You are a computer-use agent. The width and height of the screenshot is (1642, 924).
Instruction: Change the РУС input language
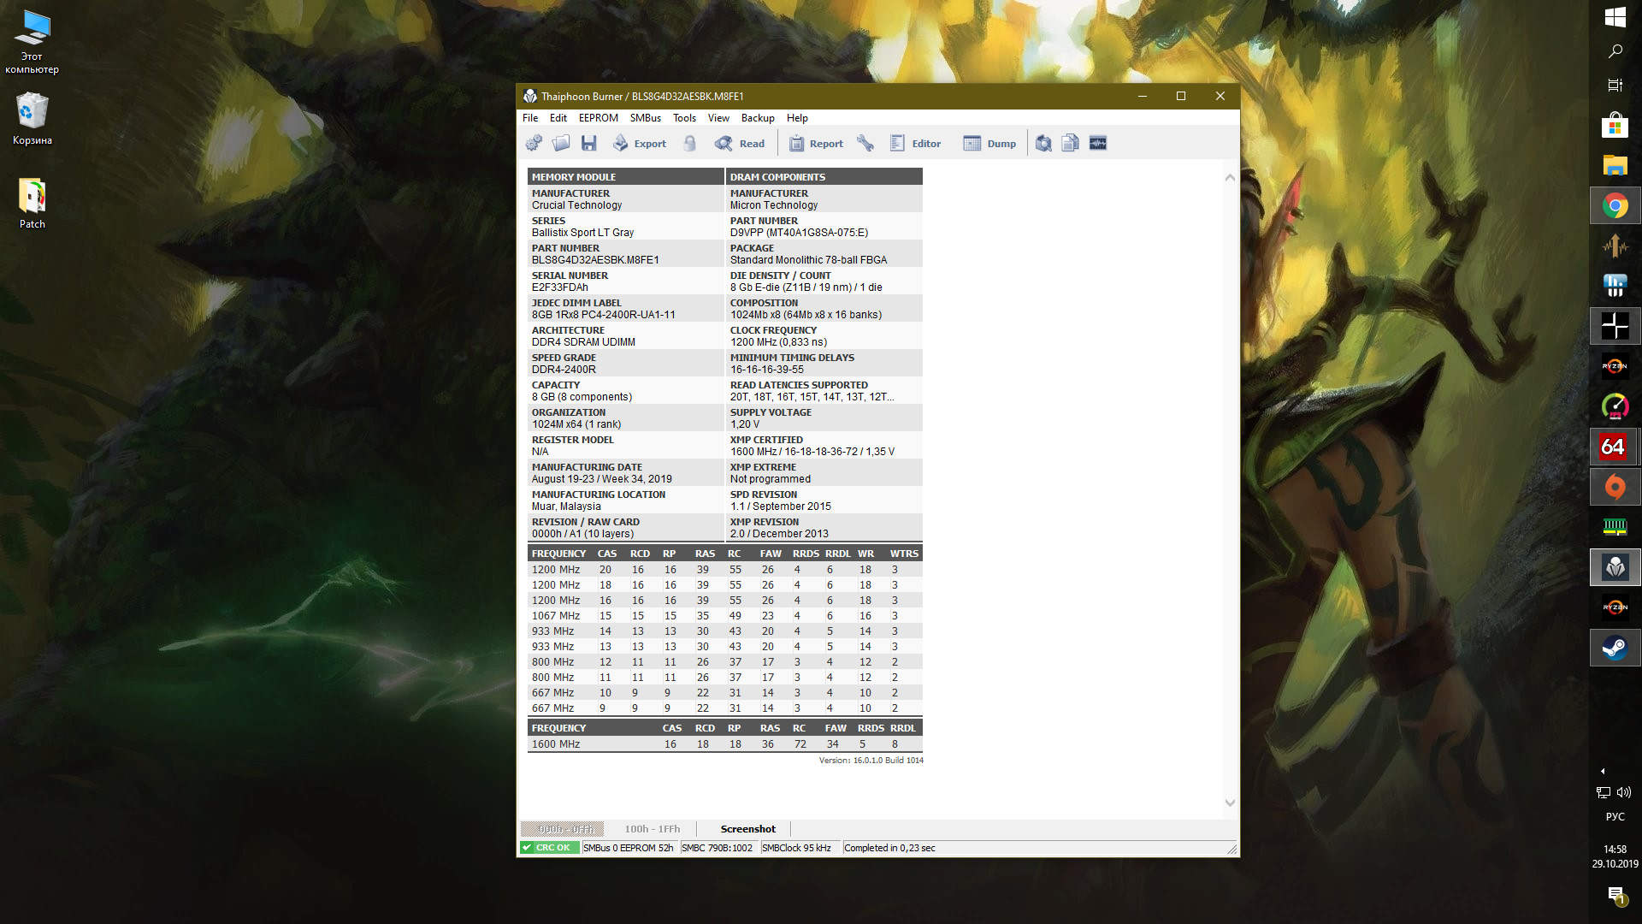(x=1615, y=817)
